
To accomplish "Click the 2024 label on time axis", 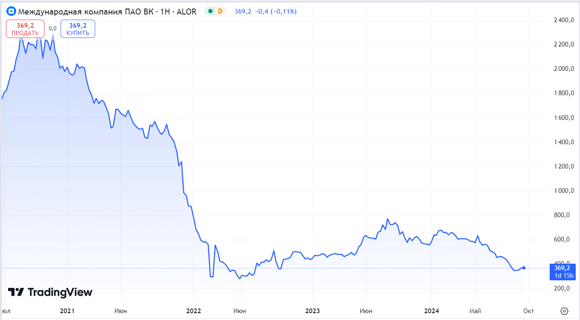I will (431, 311).
